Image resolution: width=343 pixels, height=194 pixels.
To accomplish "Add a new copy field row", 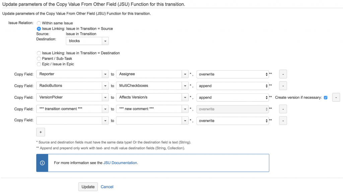I will click(x=41, y=132).
